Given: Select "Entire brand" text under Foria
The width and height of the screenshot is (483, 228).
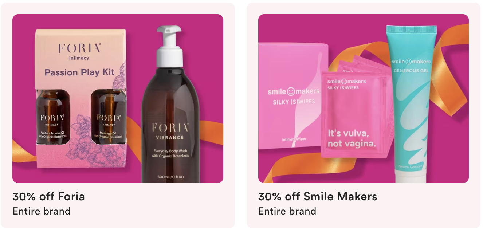Looking at the screenshot, I should coord(42,211).
